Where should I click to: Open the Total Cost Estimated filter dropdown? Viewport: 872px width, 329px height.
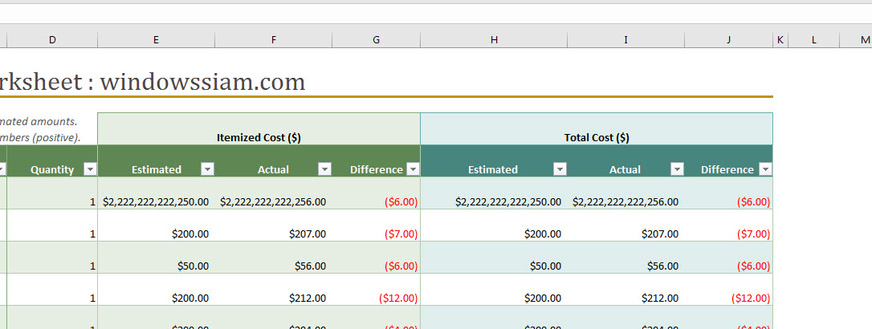click(560, 169)
